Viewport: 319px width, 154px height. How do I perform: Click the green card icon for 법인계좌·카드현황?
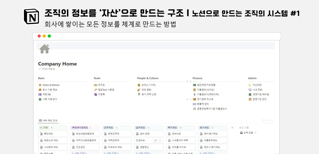click(x=194, y=85)
